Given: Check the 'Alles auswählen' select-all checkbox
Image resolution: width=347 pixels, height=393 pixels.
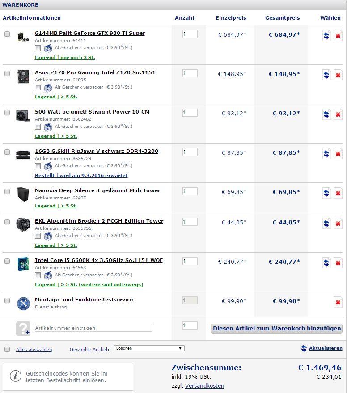Looking at the screenshot, I should click(x=7, y=349).
